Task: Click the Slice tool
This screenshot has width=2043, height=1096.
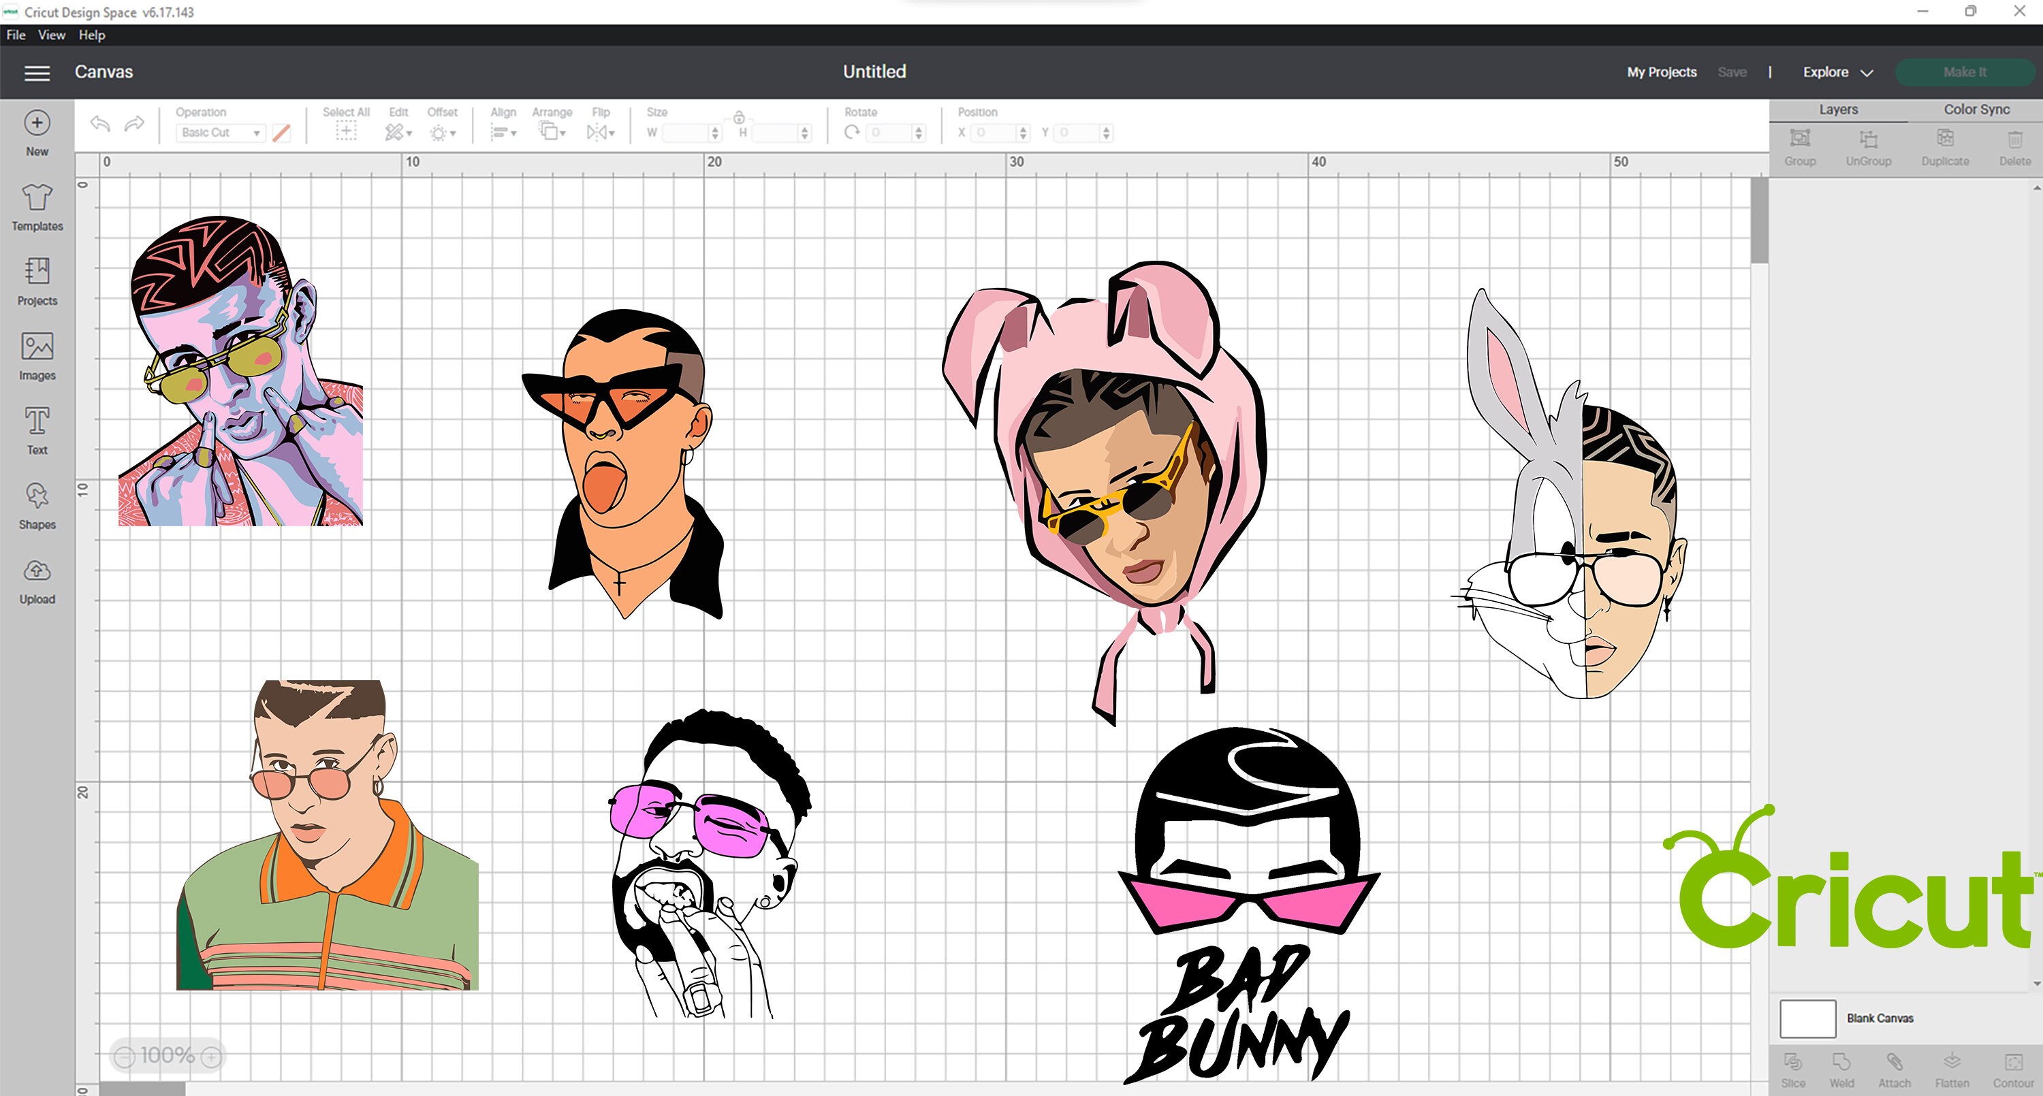Action: [x=1793, y=1070]
